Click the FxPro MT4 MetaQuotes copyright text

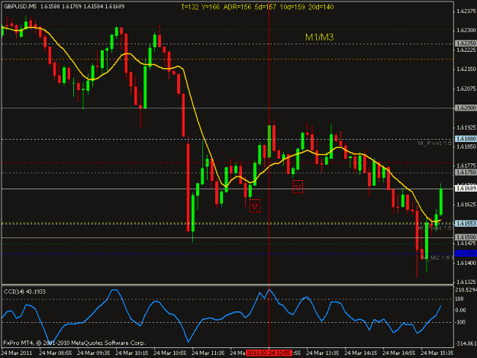click(75, 343)
